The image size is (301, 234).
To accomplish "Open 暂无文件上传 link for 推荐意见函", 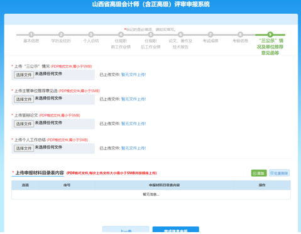I will 134,99.
